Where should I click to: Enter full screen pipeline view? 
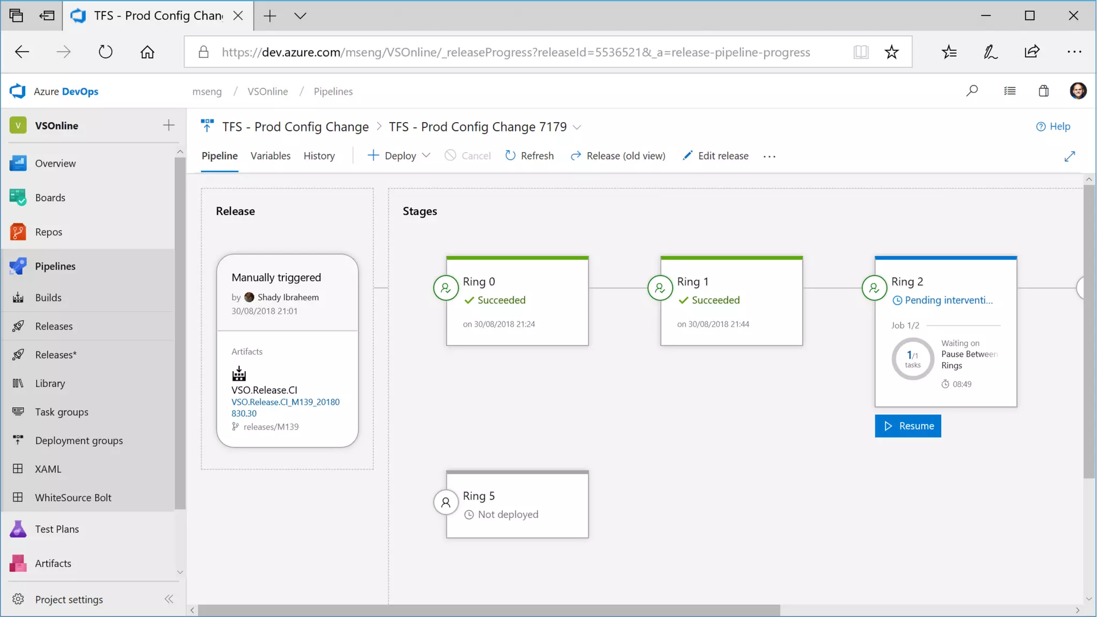(x=1069, y=156)
